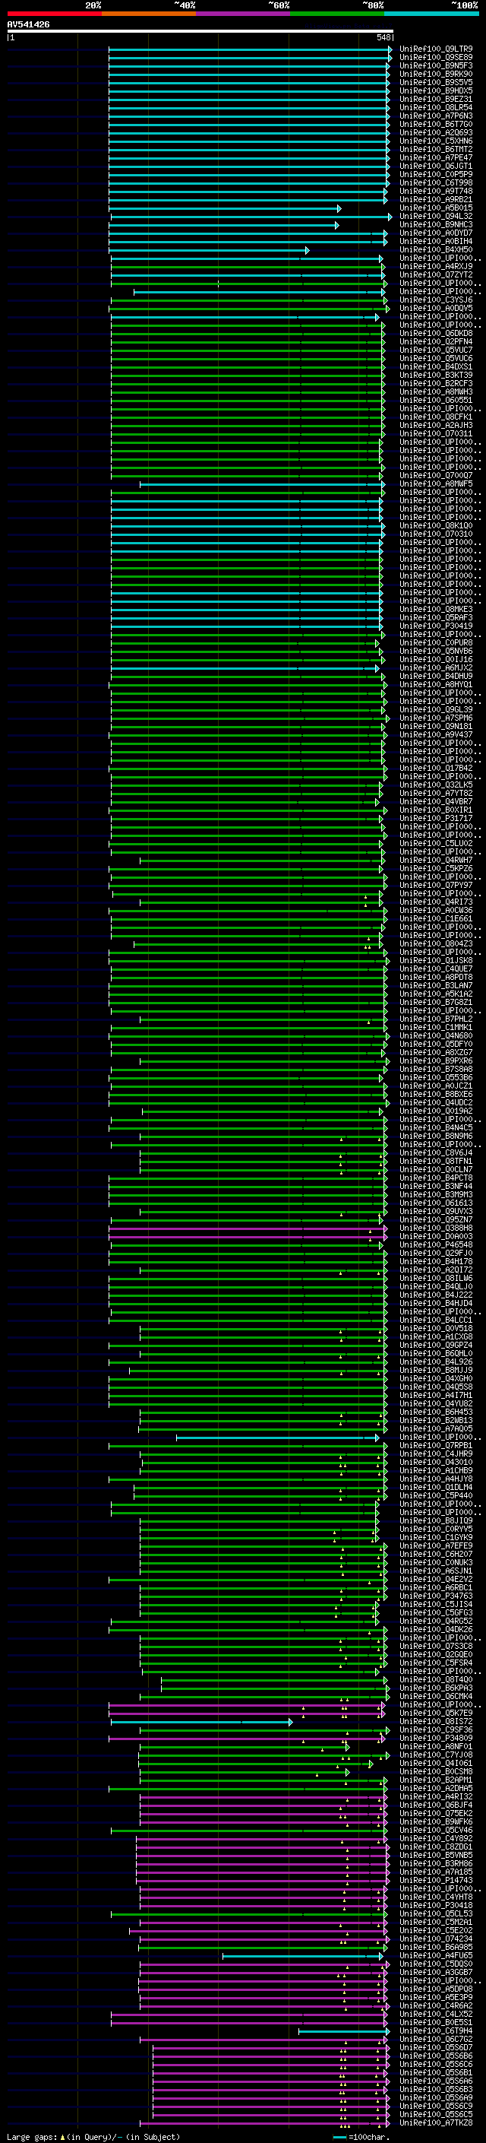Viewport: 486px width, 2143px height.
Task: Select hit label UniRef100_P30419
Action: (435, 626)
